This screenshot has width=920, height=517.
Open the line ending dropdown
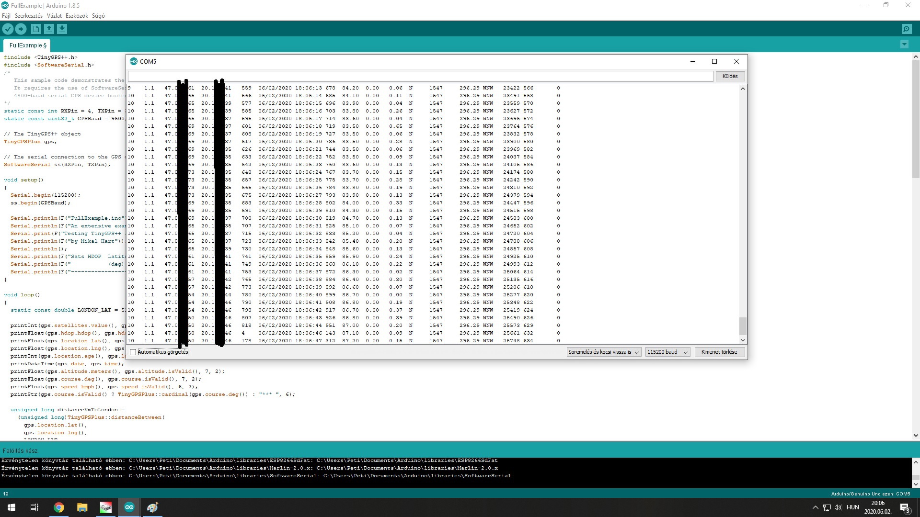(x=603, y=352)
